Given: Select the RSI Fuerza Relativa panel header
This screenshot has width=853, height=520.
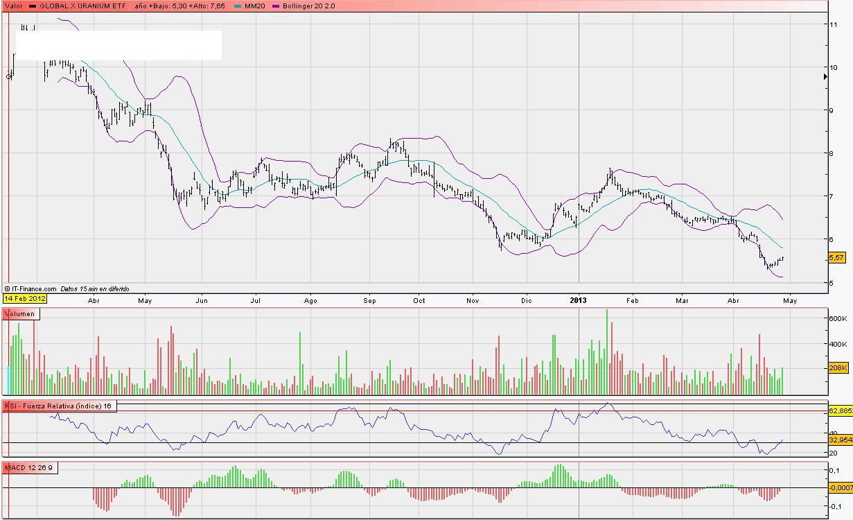Looking at the screenshot, I should tap(59, 406).
